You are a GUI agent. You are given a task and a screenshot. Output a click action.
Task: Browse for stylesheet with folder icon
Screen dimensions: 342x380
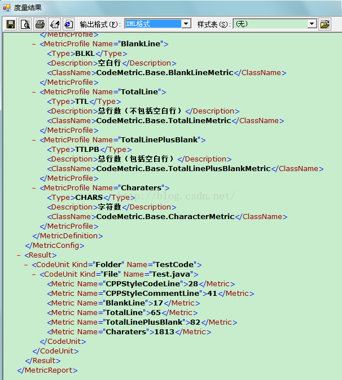(x=325, y=24)
